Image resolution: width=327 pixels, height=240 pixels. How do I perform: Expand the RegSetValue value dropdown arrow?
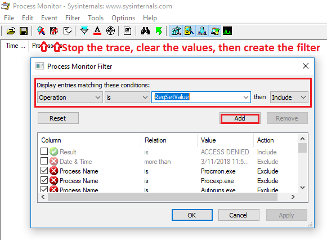click(x=245, y=97)
